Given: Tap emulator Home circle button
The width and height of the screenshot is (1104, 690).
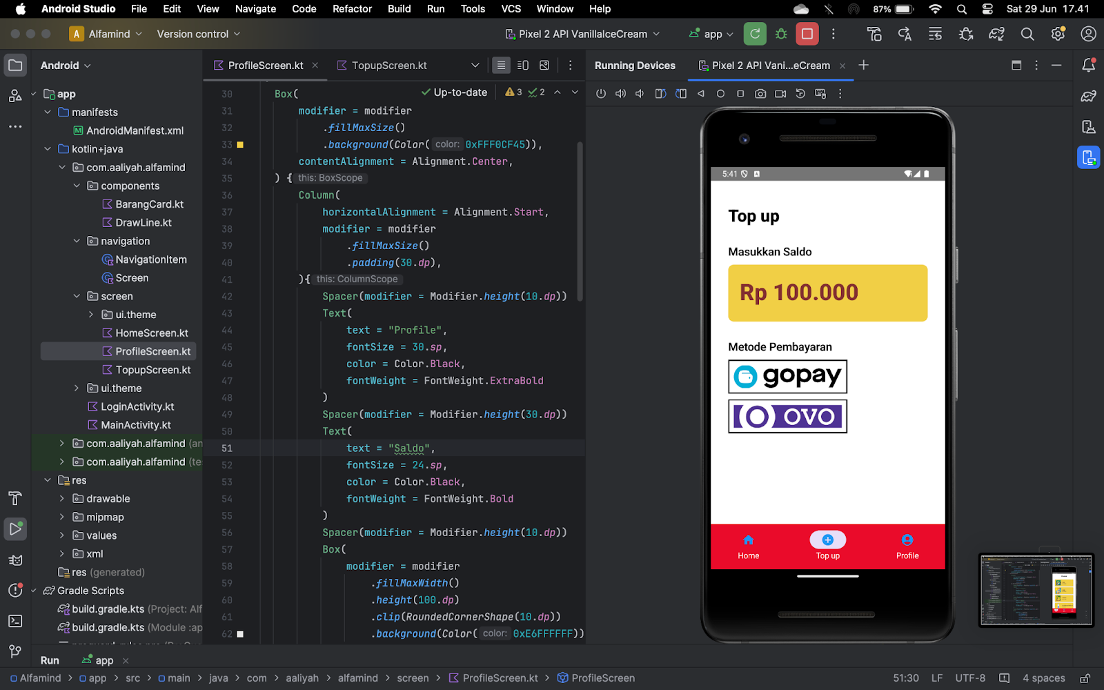Looking at the screenshot, I should [720, 94].
